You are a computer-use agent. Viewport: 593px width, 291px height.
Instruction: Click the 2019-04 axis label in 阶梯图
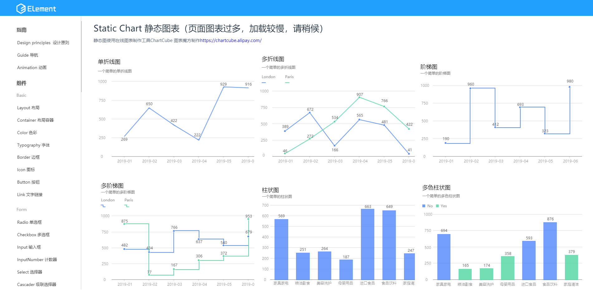click(521, 161)
